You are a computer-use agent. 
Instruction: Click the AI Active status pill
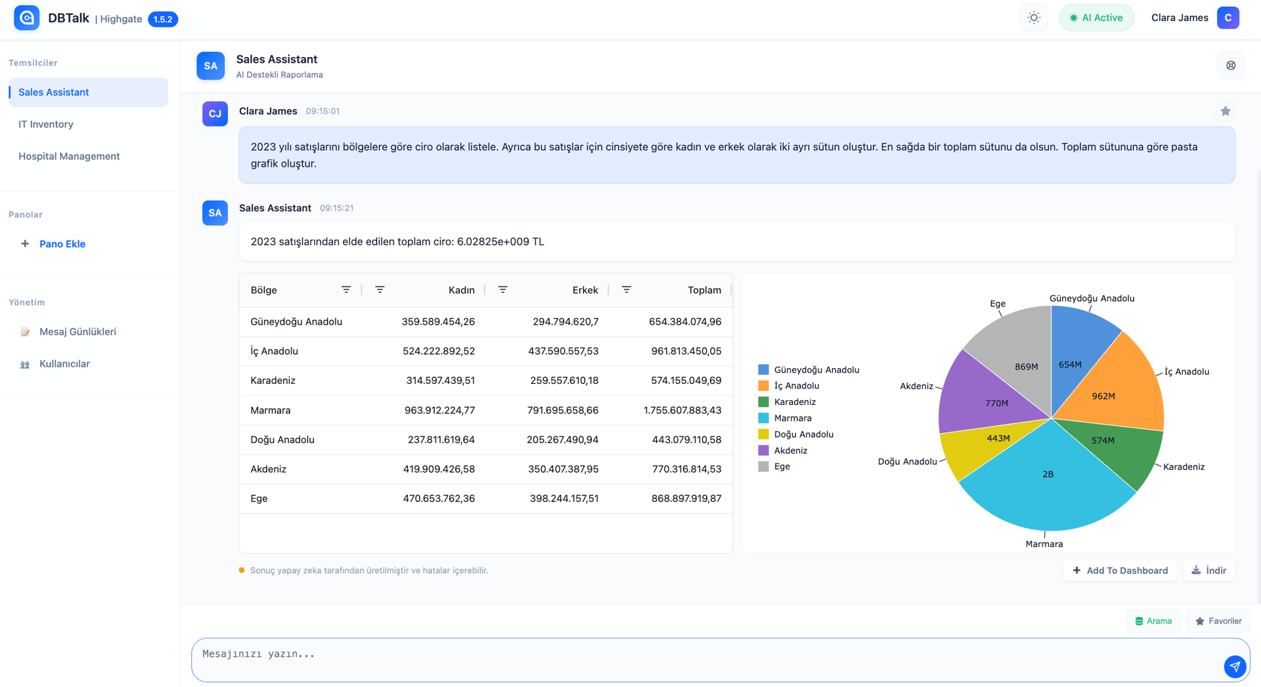tap(1096, 18)
